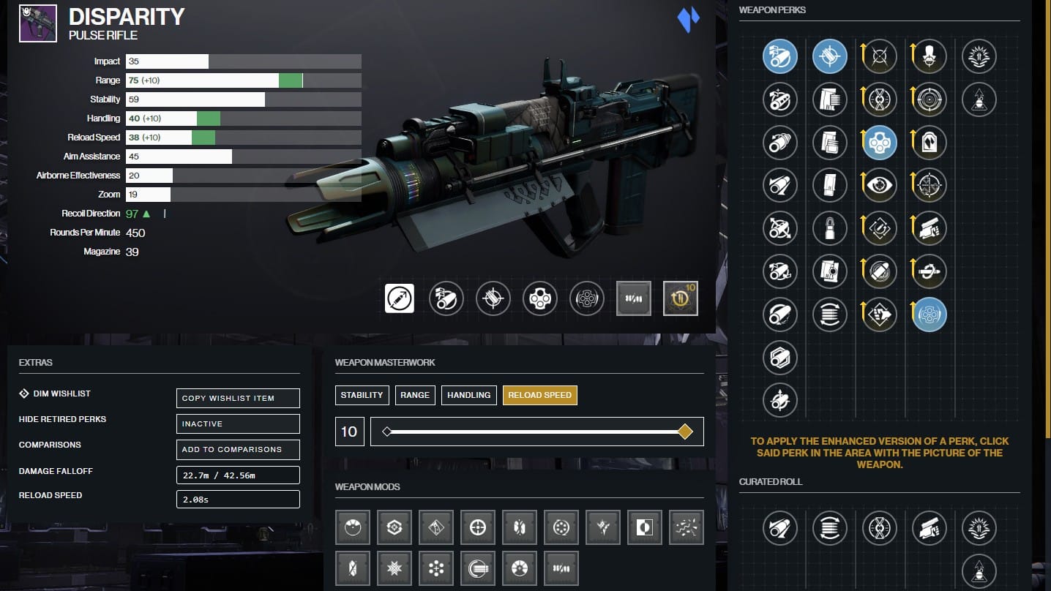
Task: Click the gold masterwork icon showing 10
Action: tap(681, 298)
